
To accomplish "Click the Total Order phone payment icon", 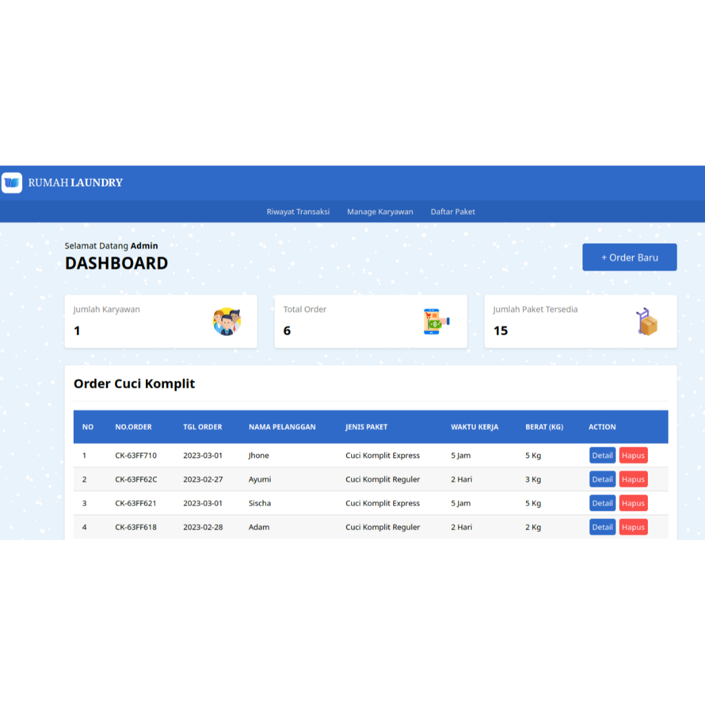I will pyautogui.click(x=436, y=322).
